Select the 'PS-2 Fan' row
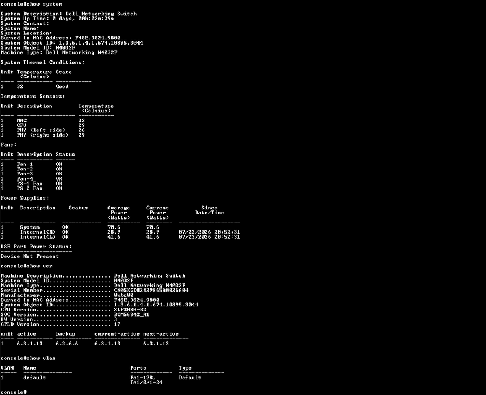486x395 pixels. tap(31, 188)
